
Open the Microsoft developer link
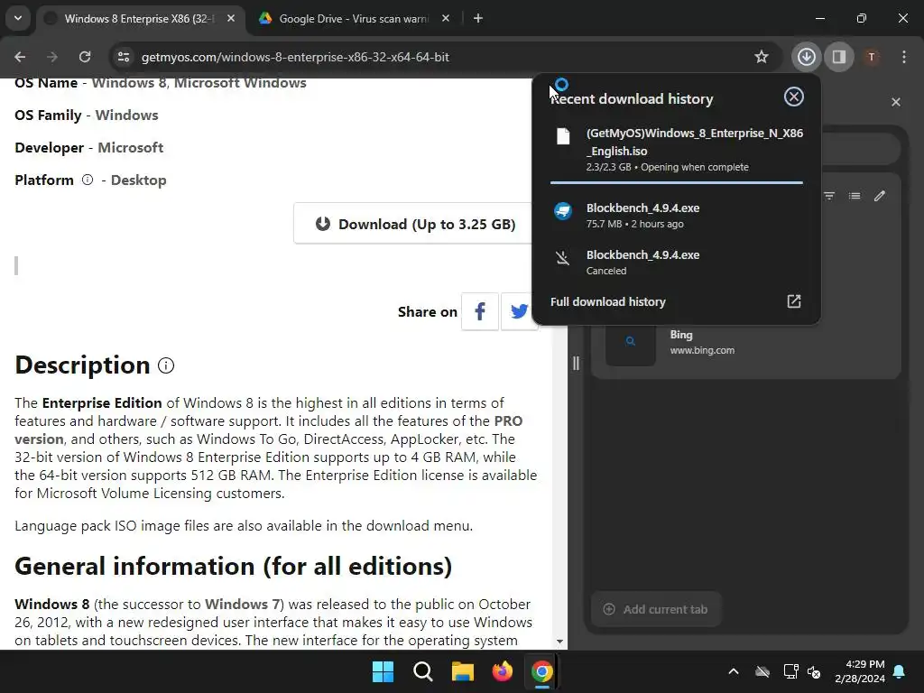[x=130, y=147]
